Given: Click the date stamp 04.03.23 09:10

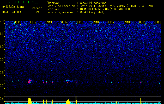Looking at the screenshot, I should 13,12.
